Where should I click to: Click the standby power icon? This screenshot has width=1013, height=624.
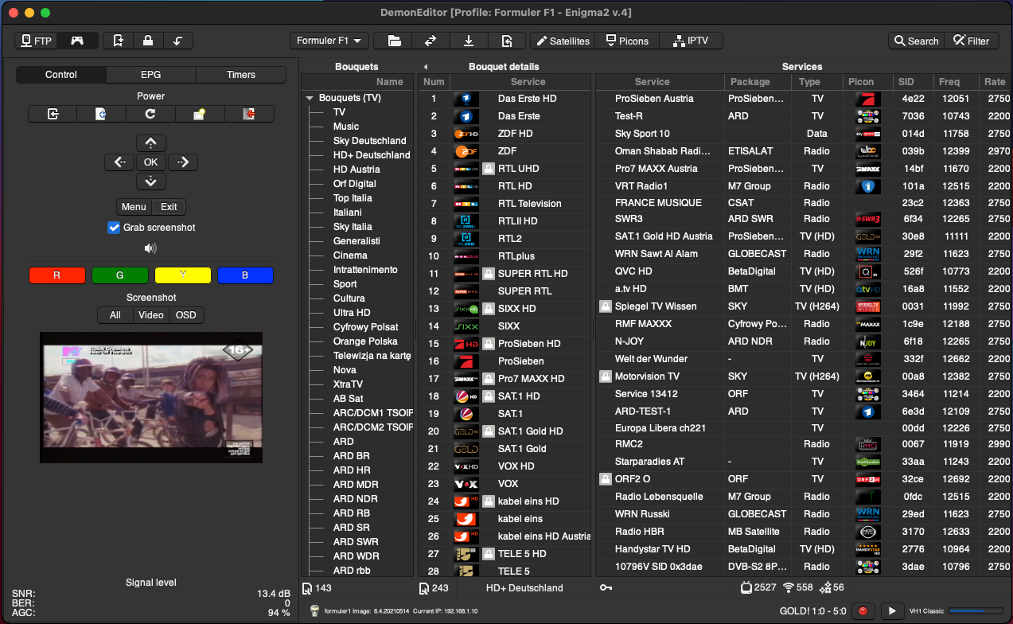coord(53,114)
